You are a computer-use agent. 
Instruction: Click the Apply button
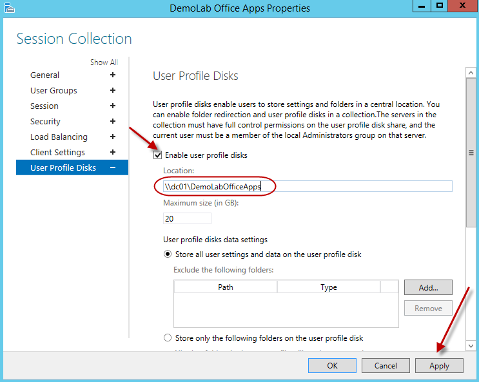coord(439,365)
